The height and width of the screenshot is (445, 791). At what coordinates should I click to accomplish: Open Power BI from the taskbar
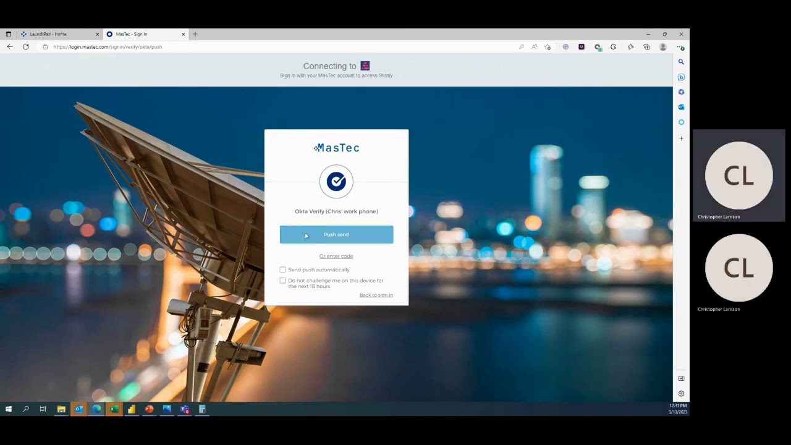pyautogui.click(x=132, y=409)
